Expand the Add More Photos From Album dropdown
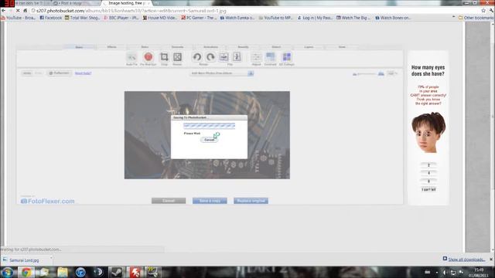Screen dimensions: 495x278 point(251,73)
